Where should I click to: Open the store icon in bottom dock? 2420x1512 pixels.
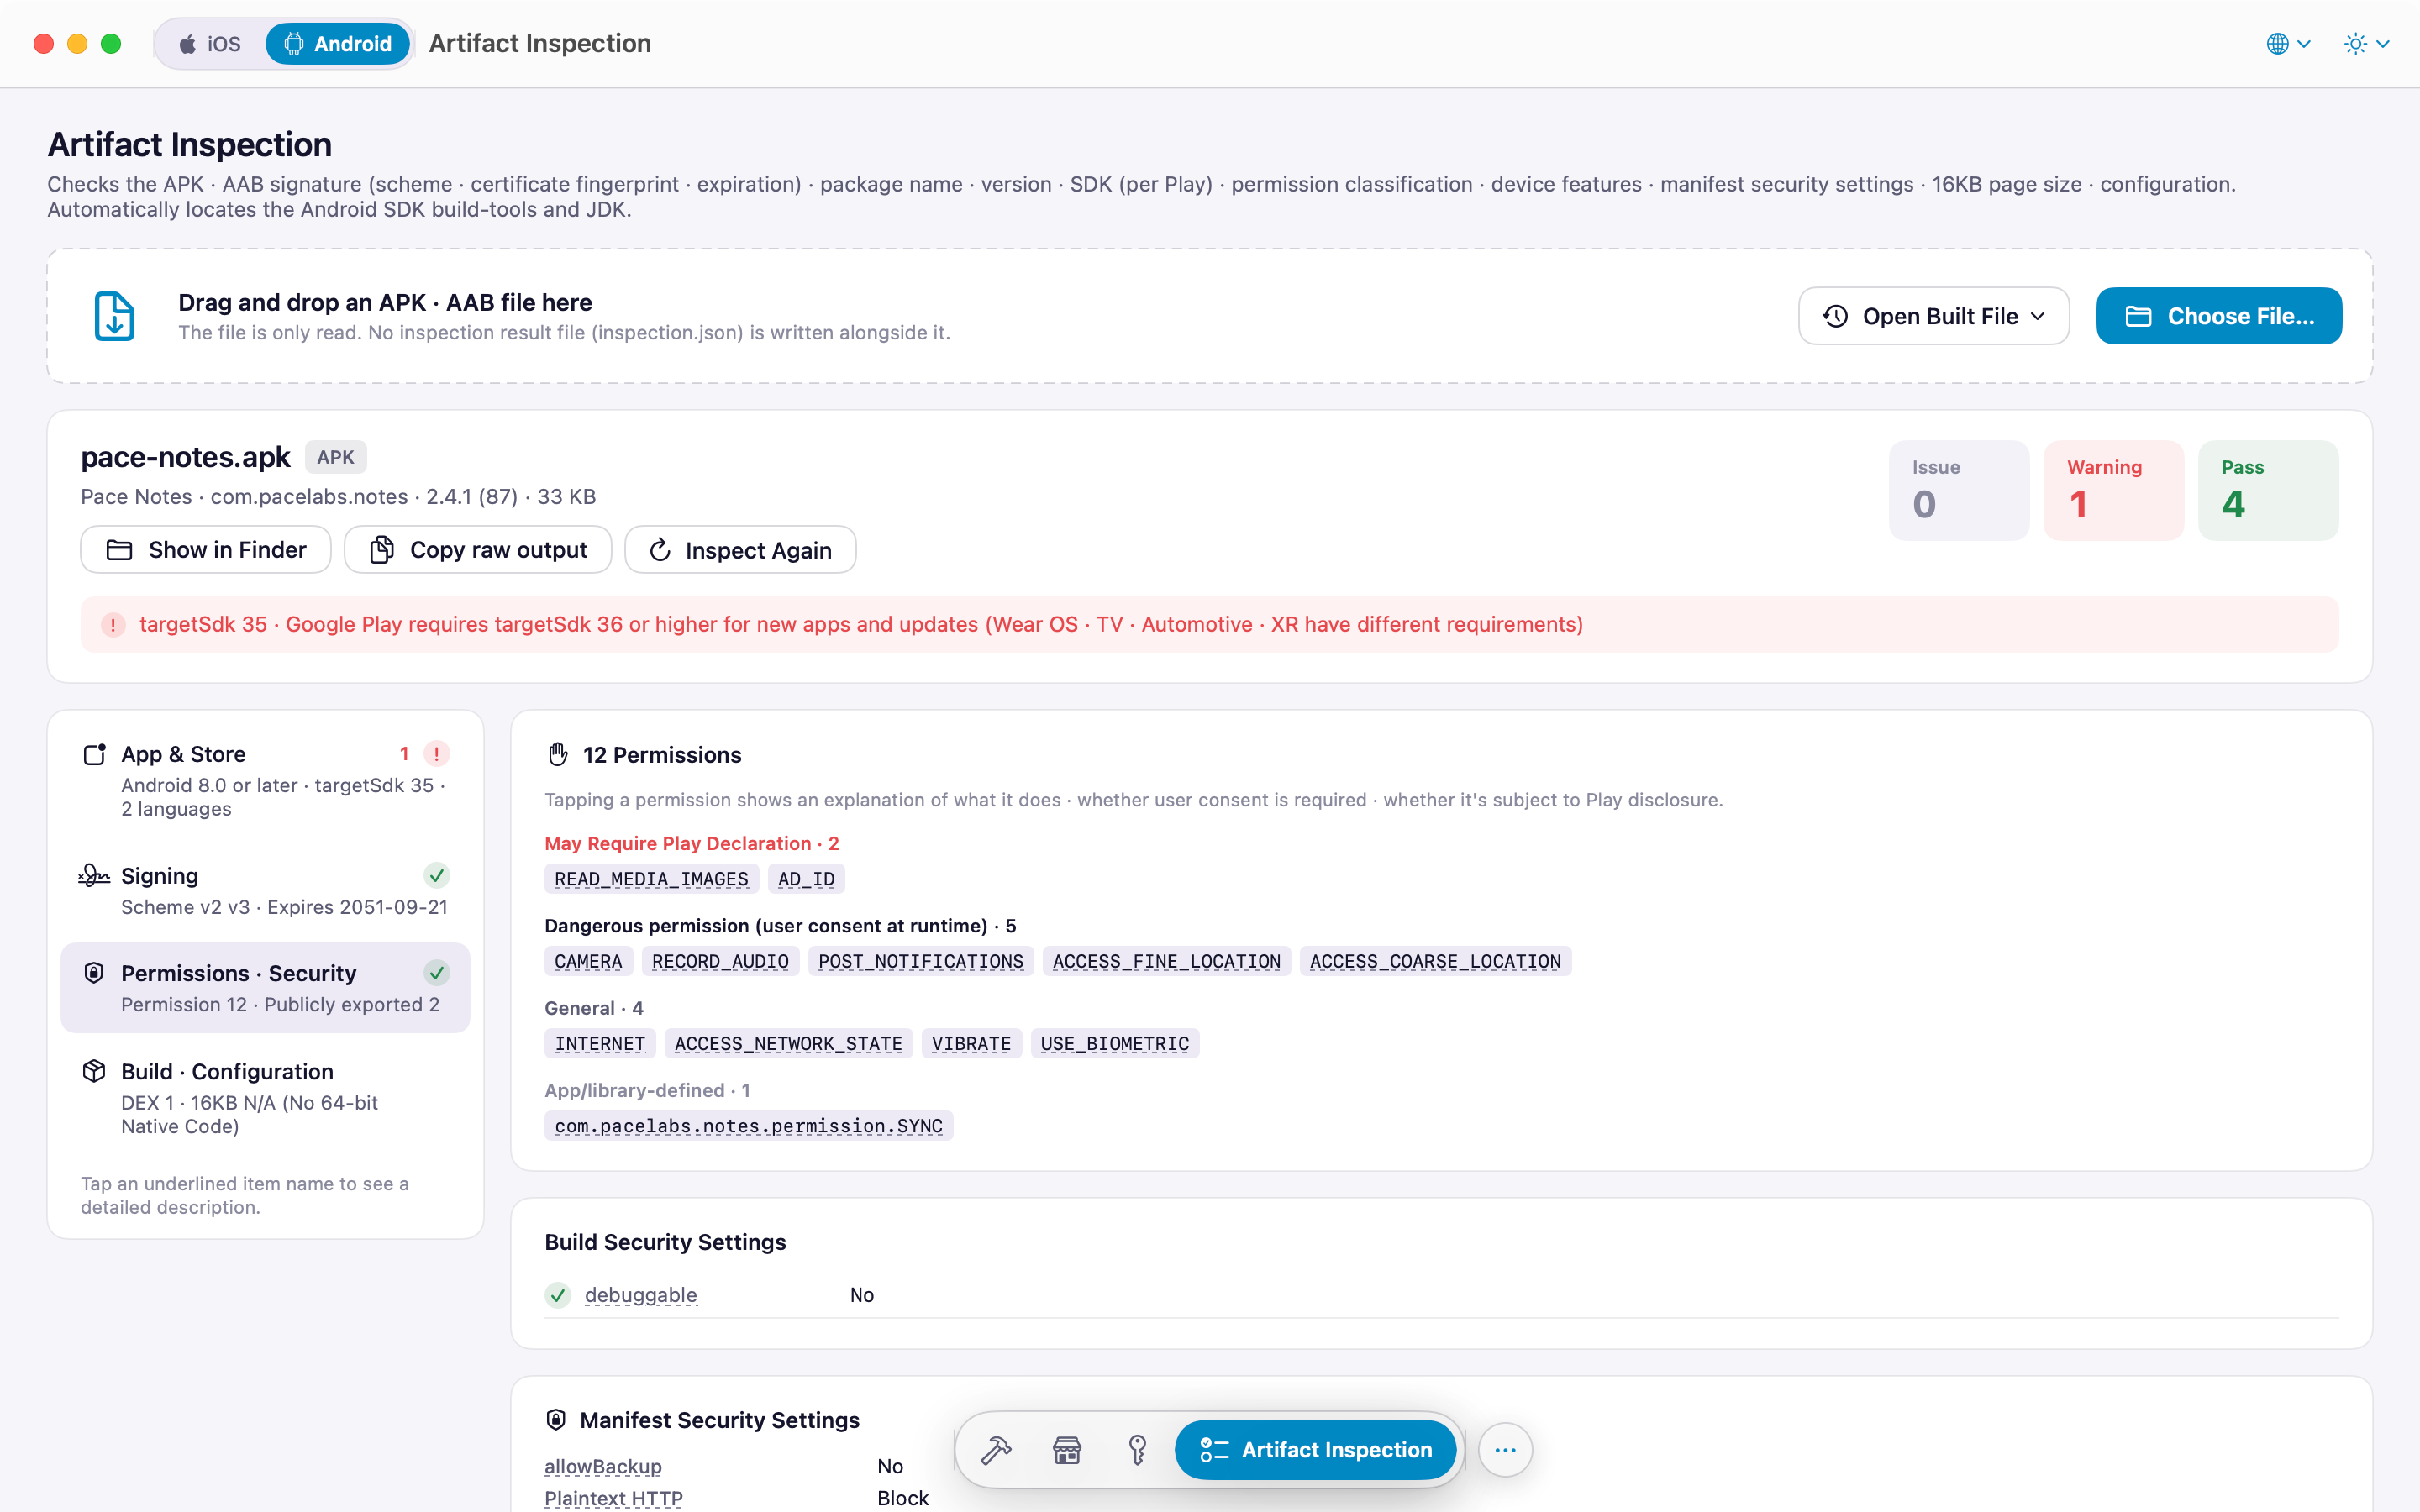coord(1067,1449)
